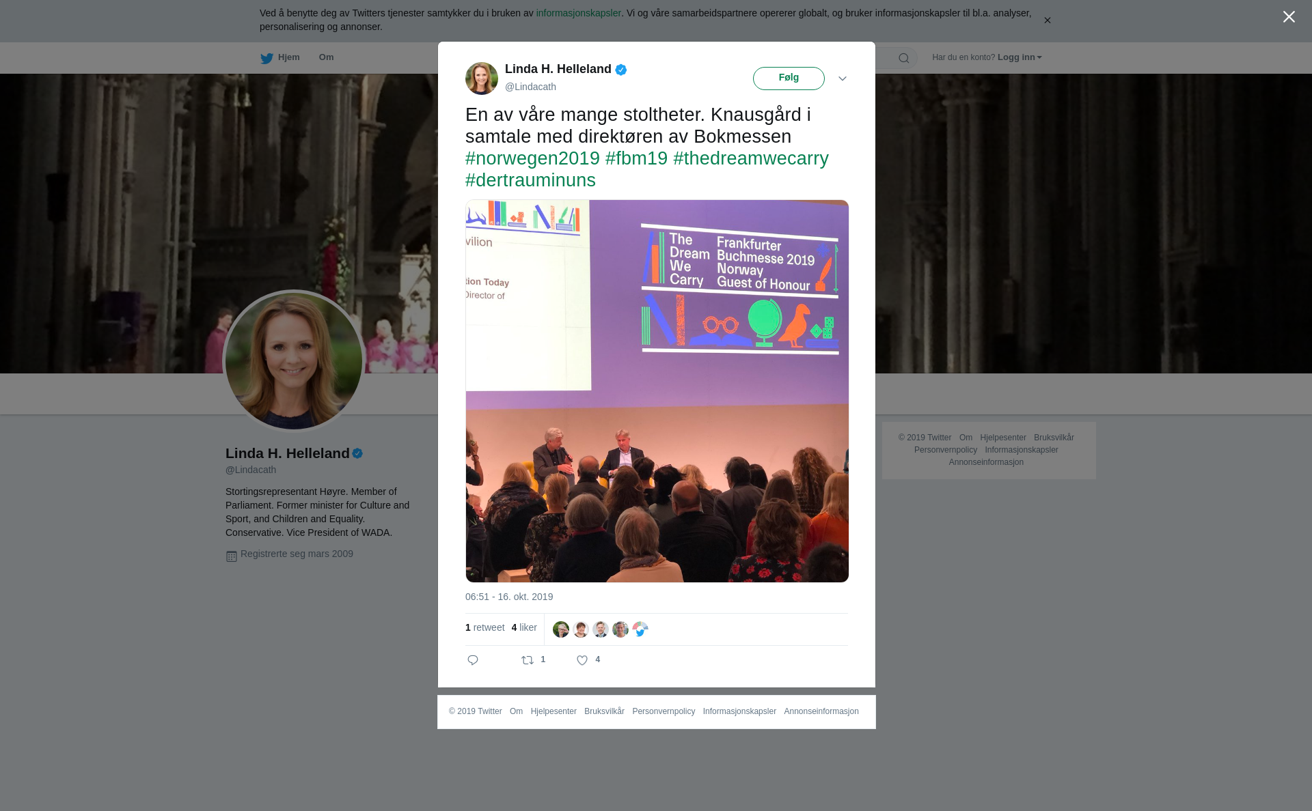The image size is (1312, 811).
Task: Click the reply speech bubble icon
Action: click(x=473, y=660)
